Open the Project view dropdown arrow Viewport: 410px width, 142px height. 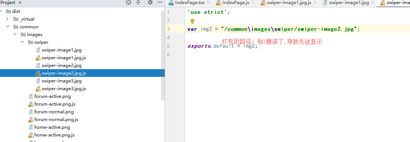point(20,3)
